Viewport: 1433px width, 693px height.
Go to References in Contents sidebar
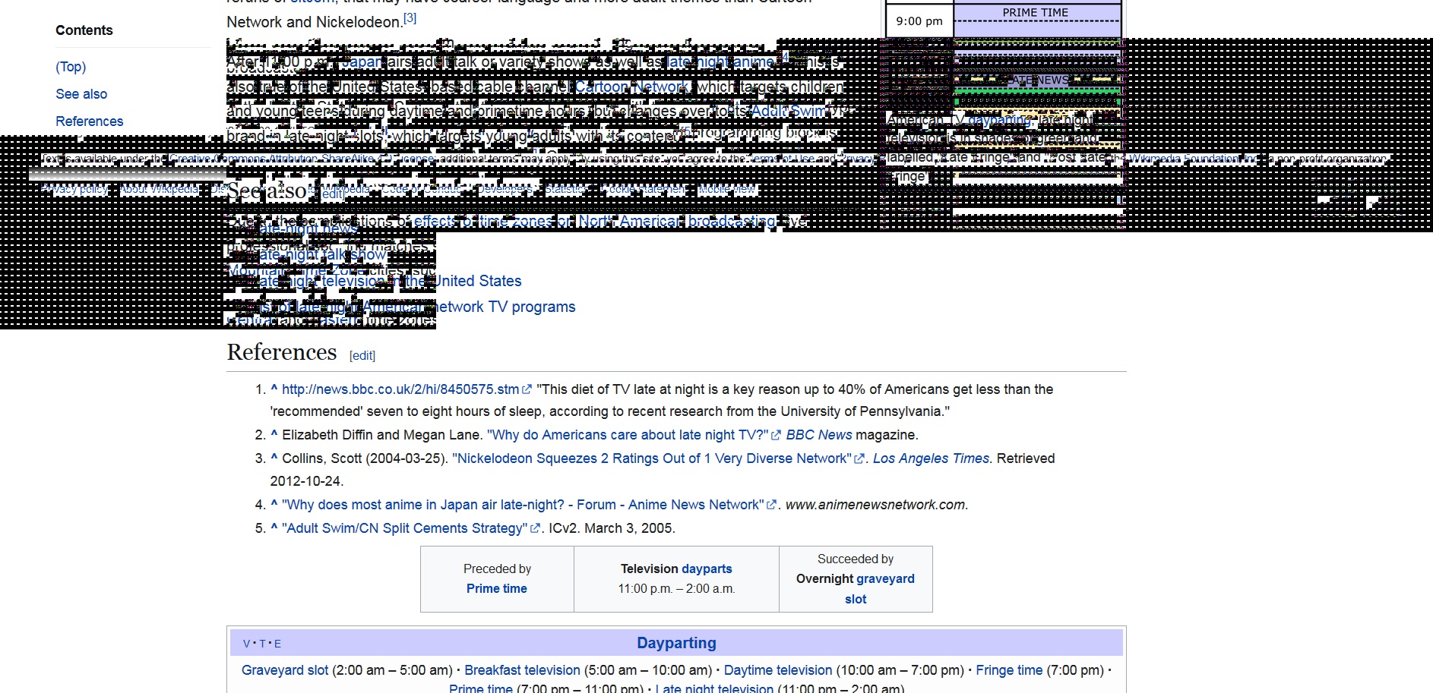coord(89,121)
